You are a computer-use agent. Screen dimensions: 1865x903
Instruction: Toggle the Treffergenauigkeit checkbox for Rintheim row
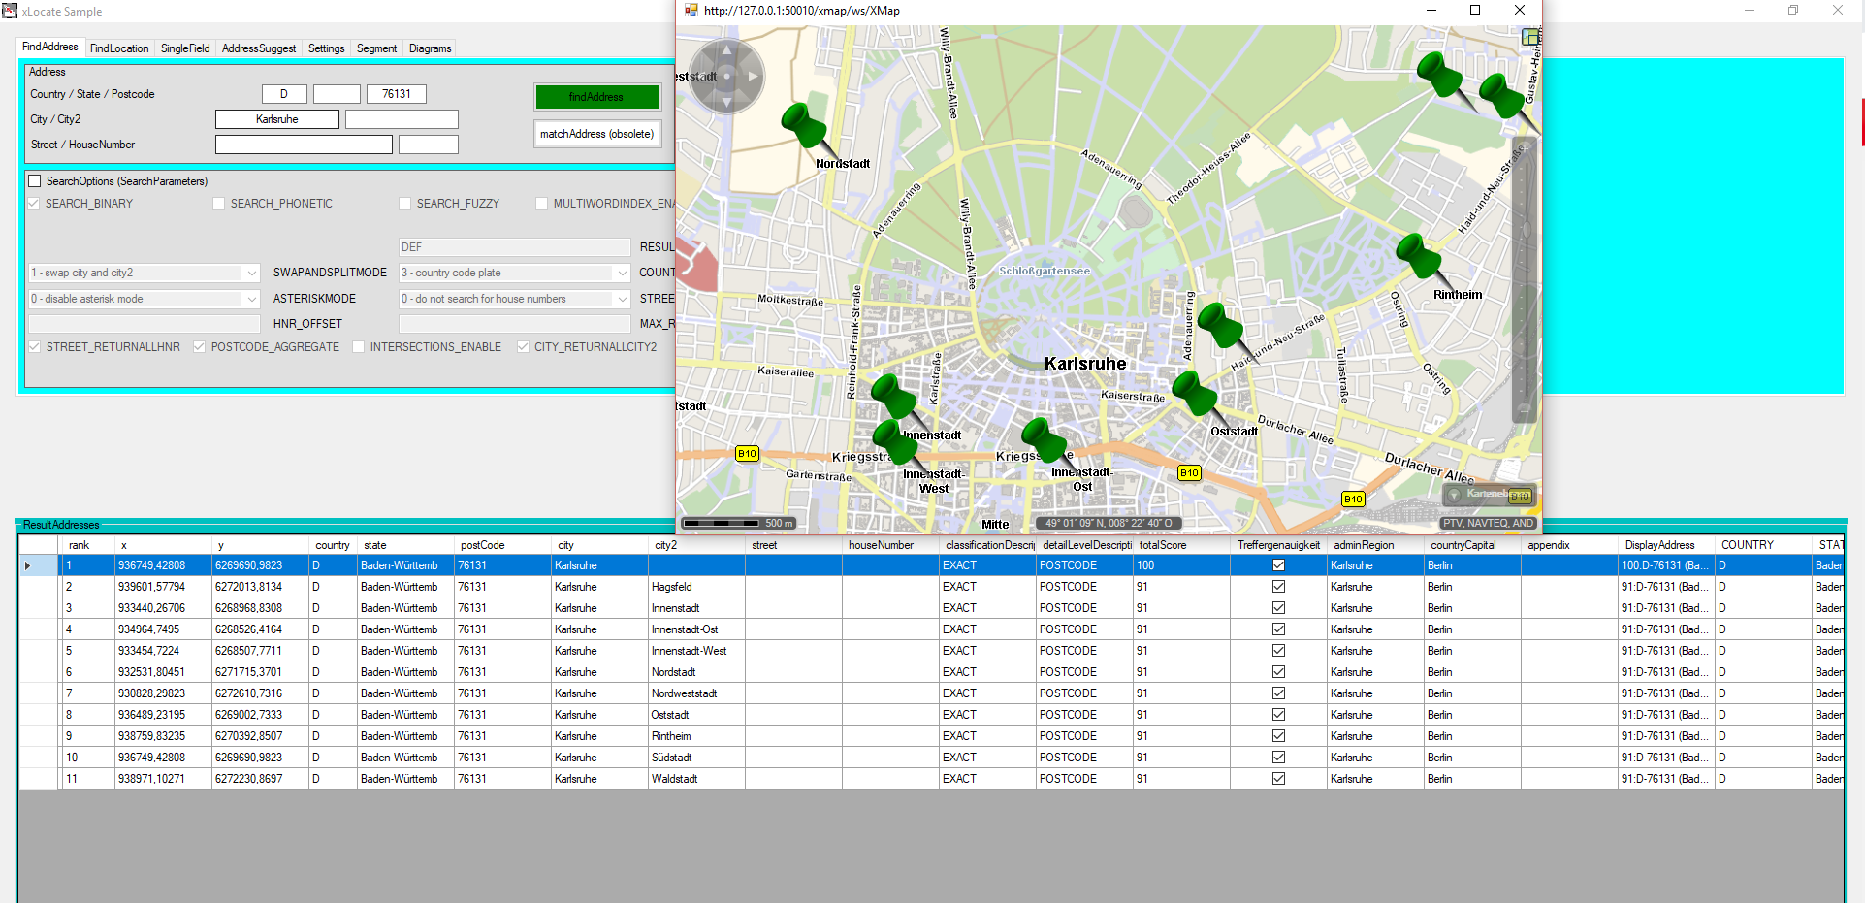(x=1278, y=736)
